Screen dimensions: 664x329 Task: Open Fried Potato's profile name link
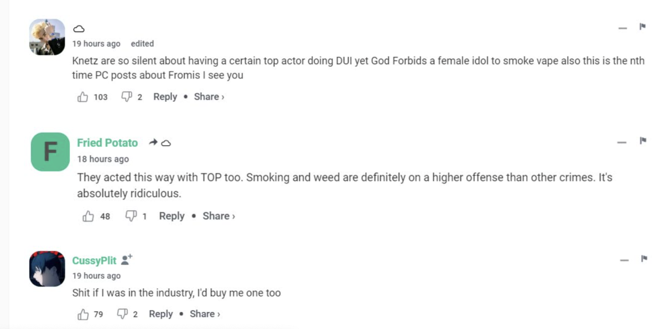[107, 143]
